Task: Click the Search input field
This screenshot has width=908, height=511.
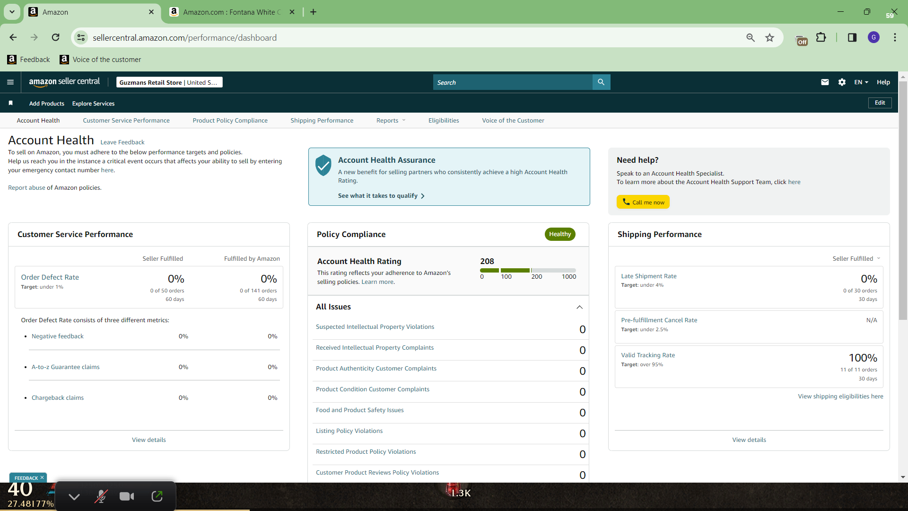Action: click(x=513, y=82)
